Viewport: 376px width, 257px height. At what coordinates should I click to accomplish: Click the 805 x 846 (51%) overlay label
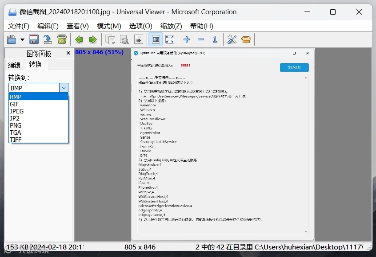99,52
